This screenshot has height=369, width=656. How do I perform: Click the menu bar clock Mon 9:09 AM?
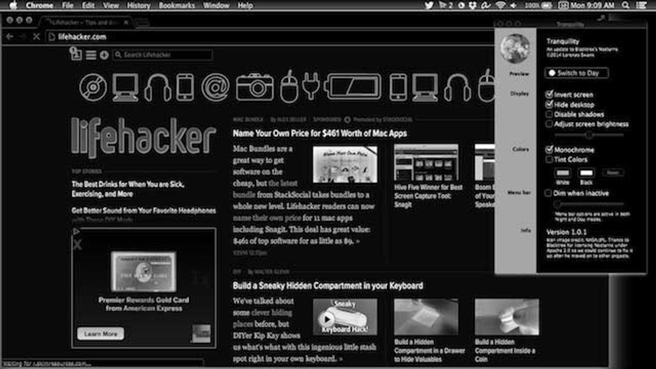click(x=594, y=5)
